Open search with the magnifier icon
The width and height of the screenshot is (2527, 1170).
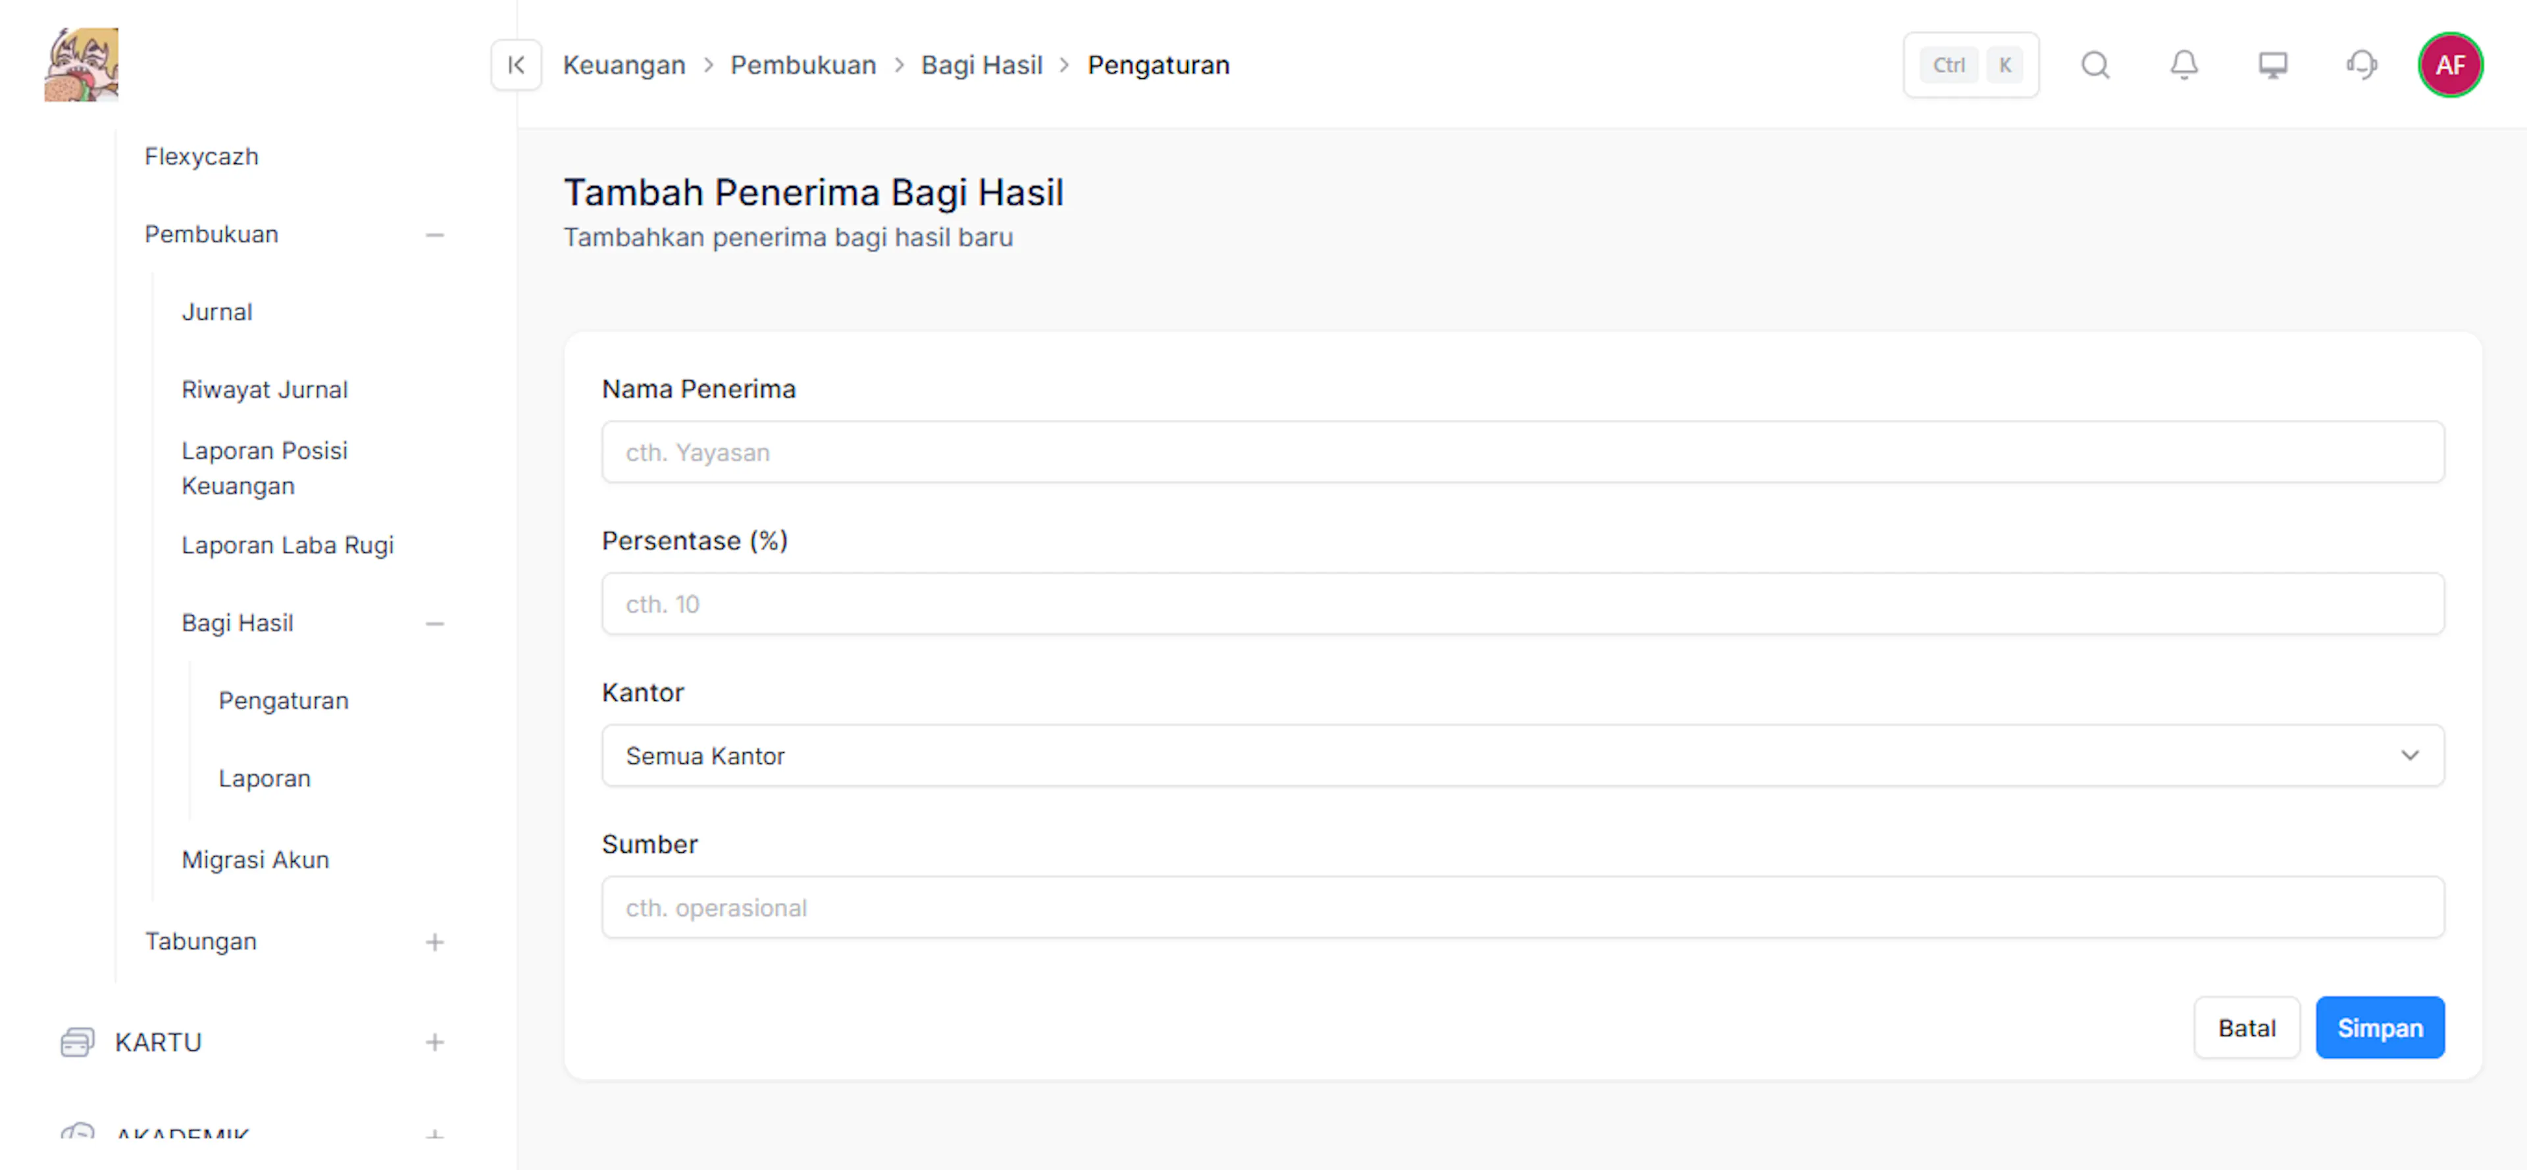[2095, 64]
